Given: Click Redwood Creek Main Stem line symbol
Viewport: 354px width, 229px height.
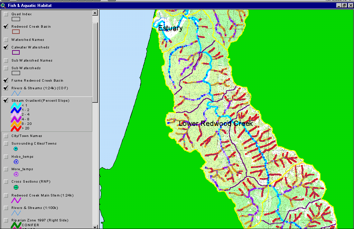Looking at the screenshot, I should click(x=16, y=200).
